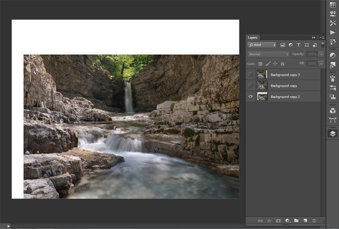Click the add layer mask icon

(278, 220)
